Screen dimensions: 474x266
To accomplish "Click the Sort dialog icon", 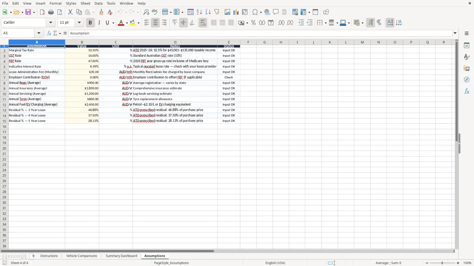I will (x=190, y=12).
